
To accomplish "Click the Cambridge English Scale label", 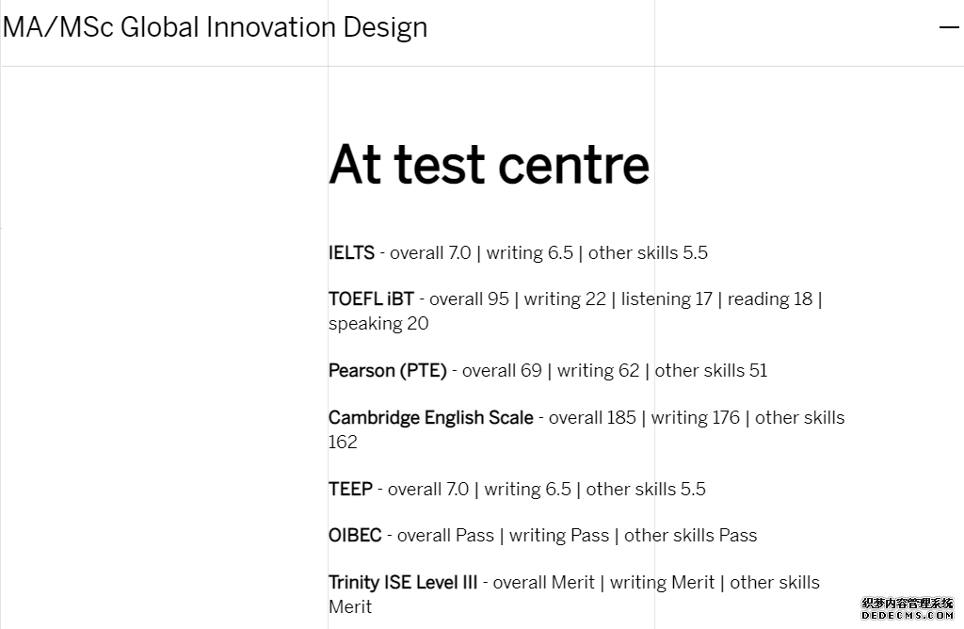I will click(430, 417).
